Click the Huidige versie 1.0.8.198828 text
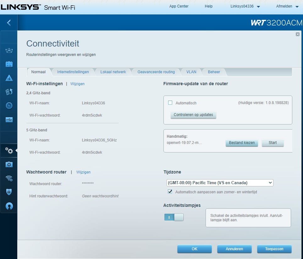Viewport: 303px width, 259px height. tap(263, 103)
